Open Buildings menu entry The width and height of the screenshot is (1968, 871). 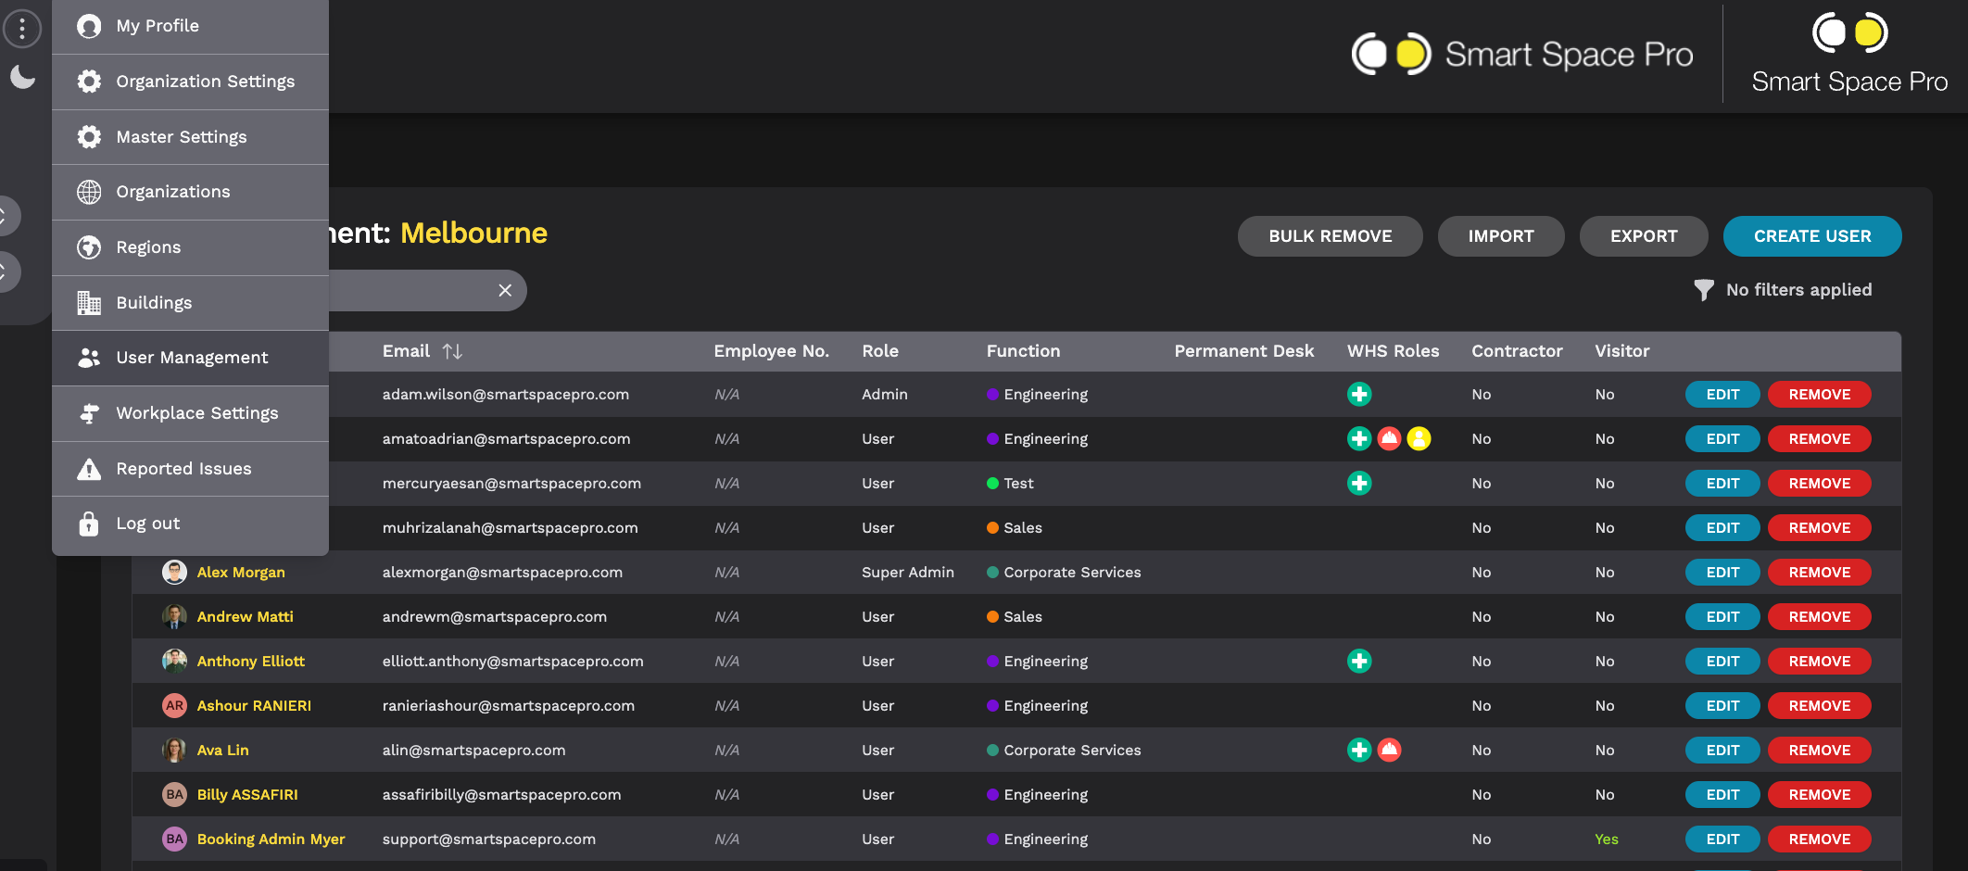pyautogui.click(x=190, y=303)
